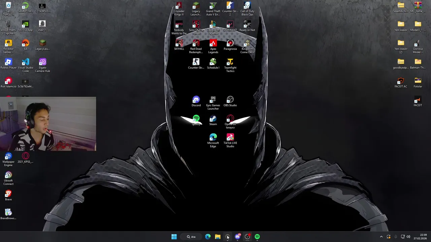Image resolution: width=431 pixels, height=242 pixels.
Task: Select the EA app shortcut
Action: pos(25,45)
